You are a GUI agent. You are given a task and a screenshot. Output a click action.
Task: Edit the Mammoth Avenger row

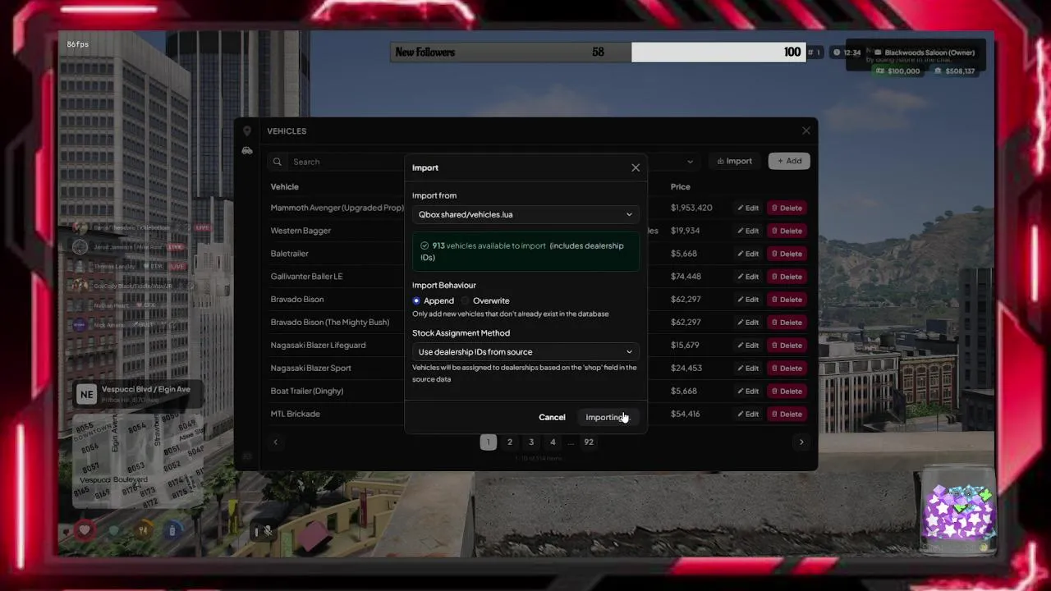[747, 208]
